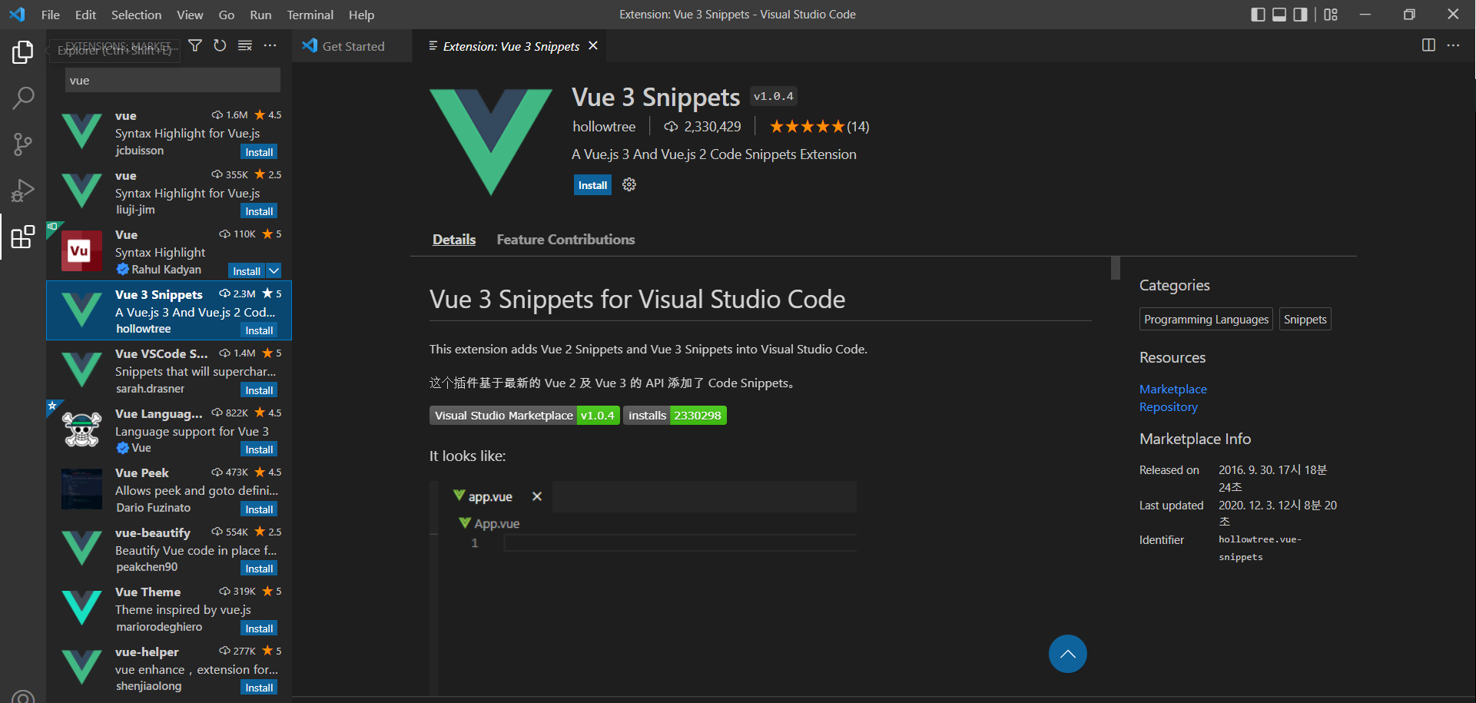Open the Go menu
This screenshot has width=1476, height=703.
tap(226, 15)
